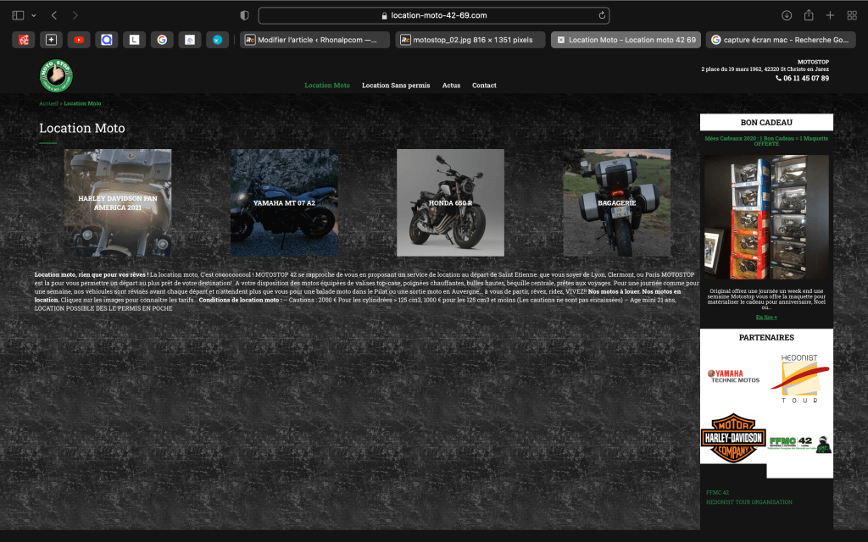
Task: Close the Location Moto tab
Action: [x=561, y=40]
